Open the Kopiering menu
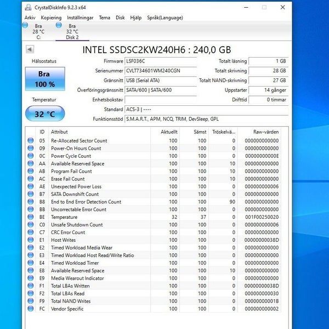 tap(51, 18)
